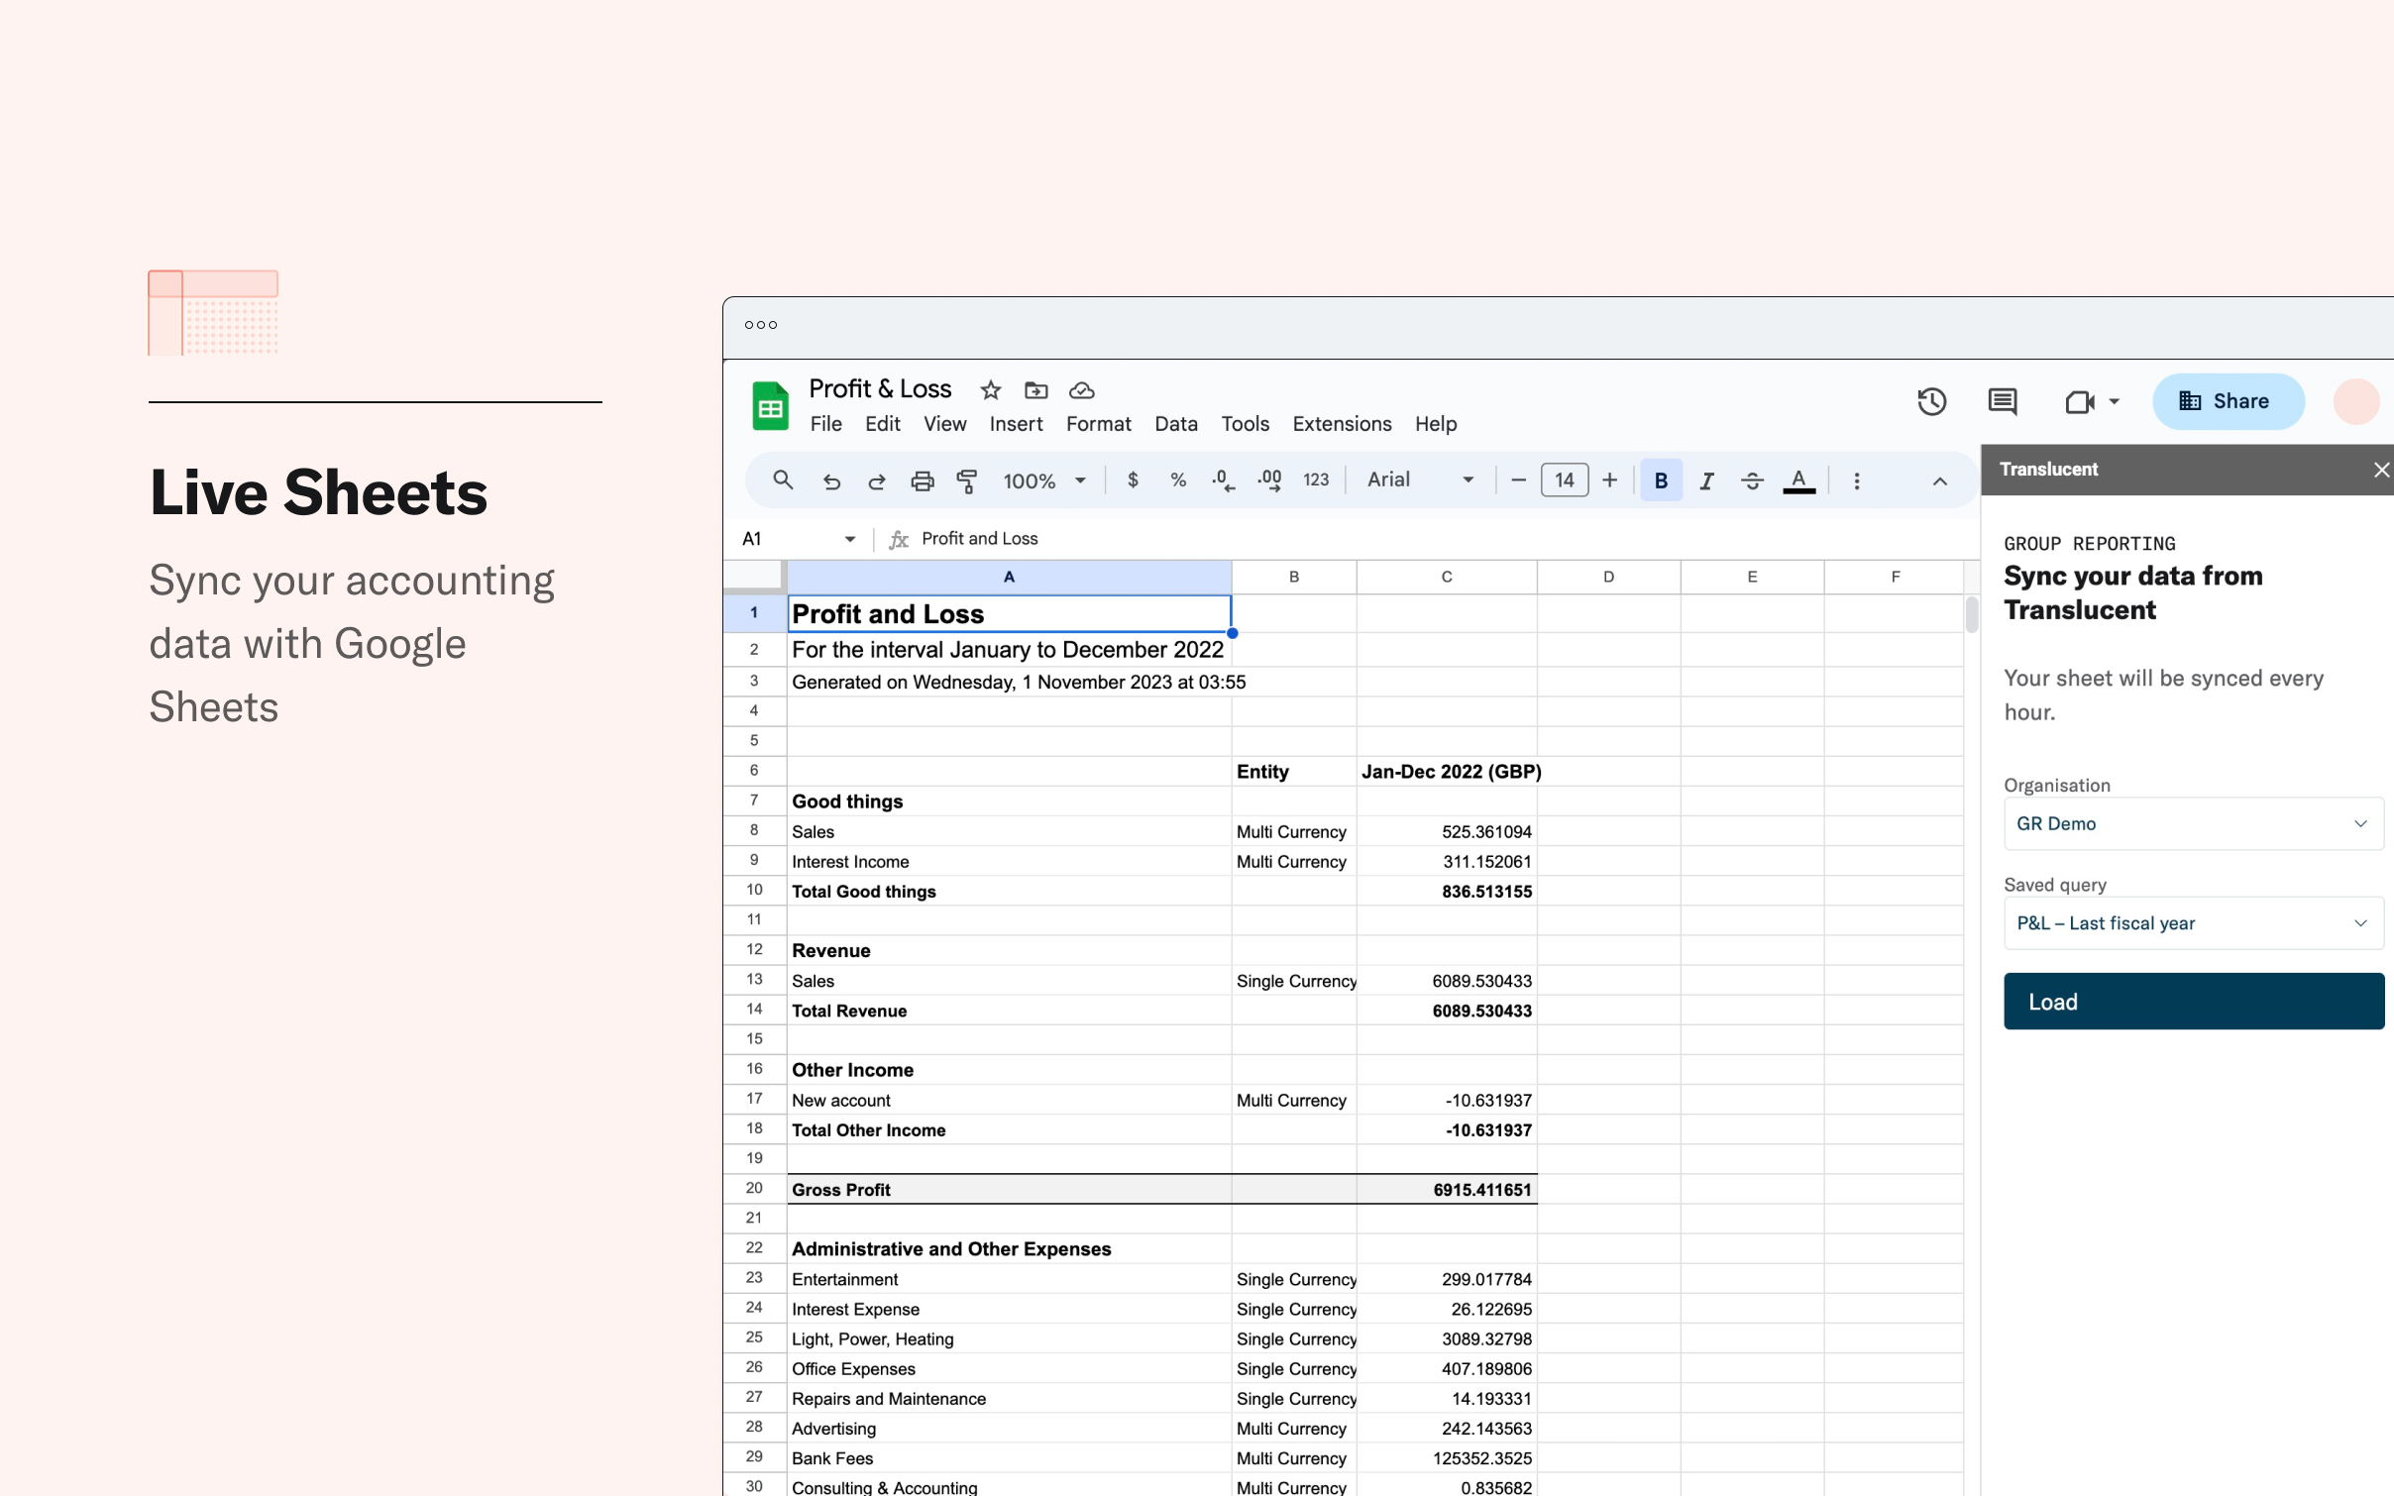This screenshot has height=1496, width=2394.
Task: Open more number formats 123
Action: click(x=1316, y=481)
